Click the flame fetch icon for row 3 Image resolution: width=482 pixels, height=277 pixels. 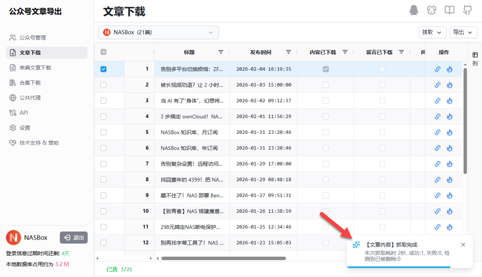pyautogui.click(x=449, y=101)
